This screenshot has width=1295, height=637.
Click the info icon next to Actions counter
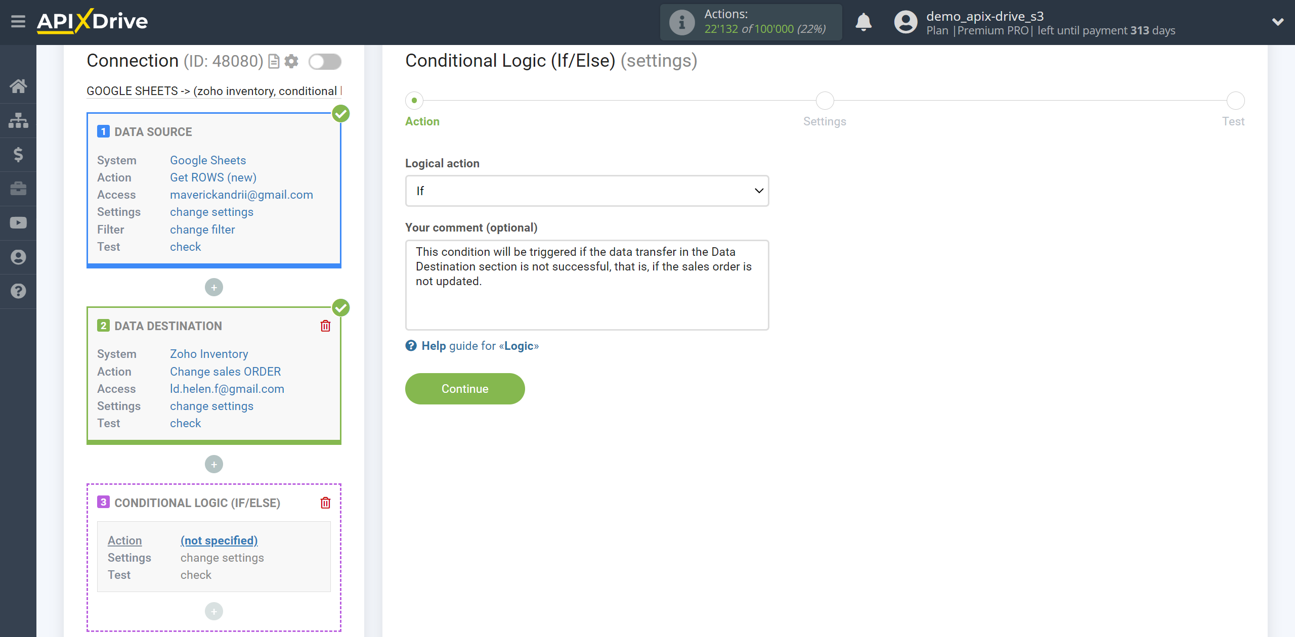click(x=680, y=22)
